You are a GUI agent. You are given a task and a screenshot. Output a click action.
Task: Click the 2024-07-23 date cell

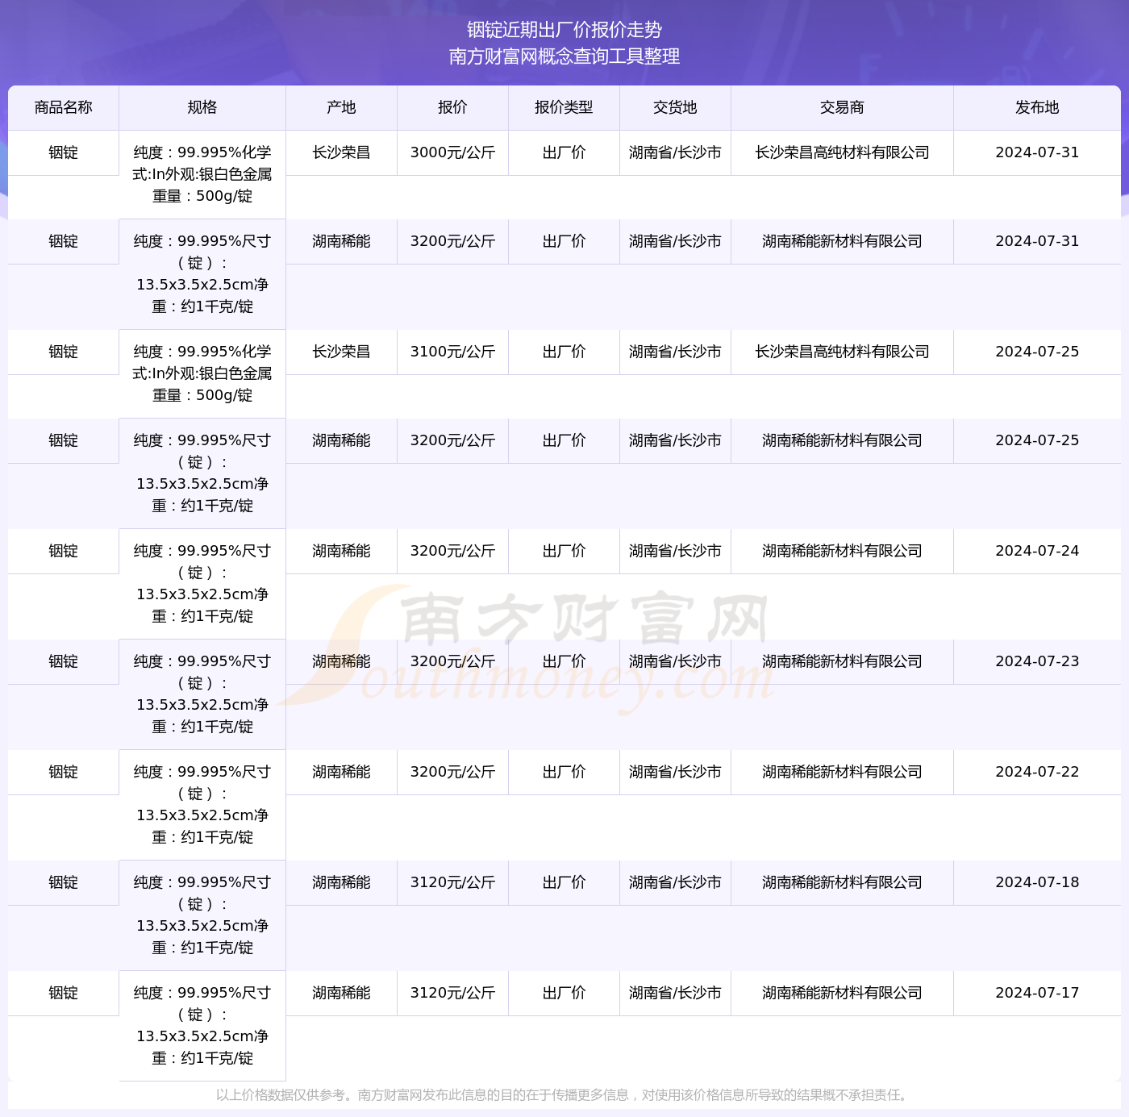click(1037, 661)
